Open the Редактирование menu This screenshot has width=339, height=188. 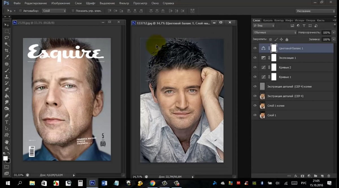coord(36,3)
